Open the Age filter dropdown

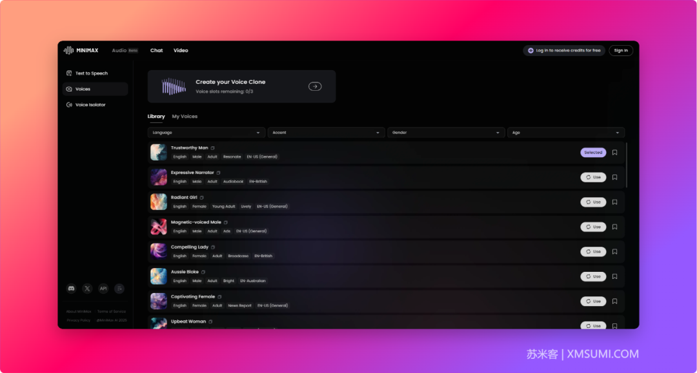(566, 133)
